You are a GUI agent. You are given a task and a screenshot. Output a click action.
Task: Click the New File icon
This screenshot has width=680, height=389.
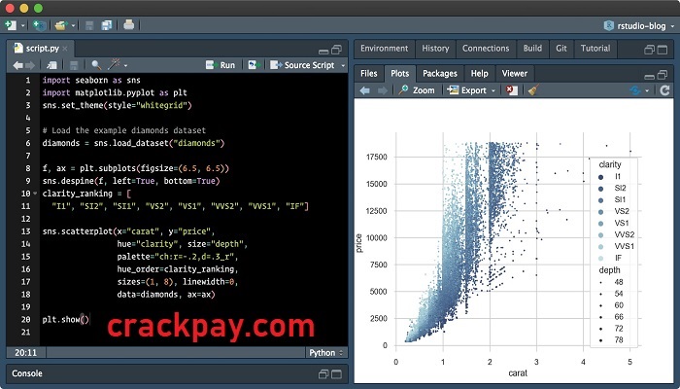point(11,25)
